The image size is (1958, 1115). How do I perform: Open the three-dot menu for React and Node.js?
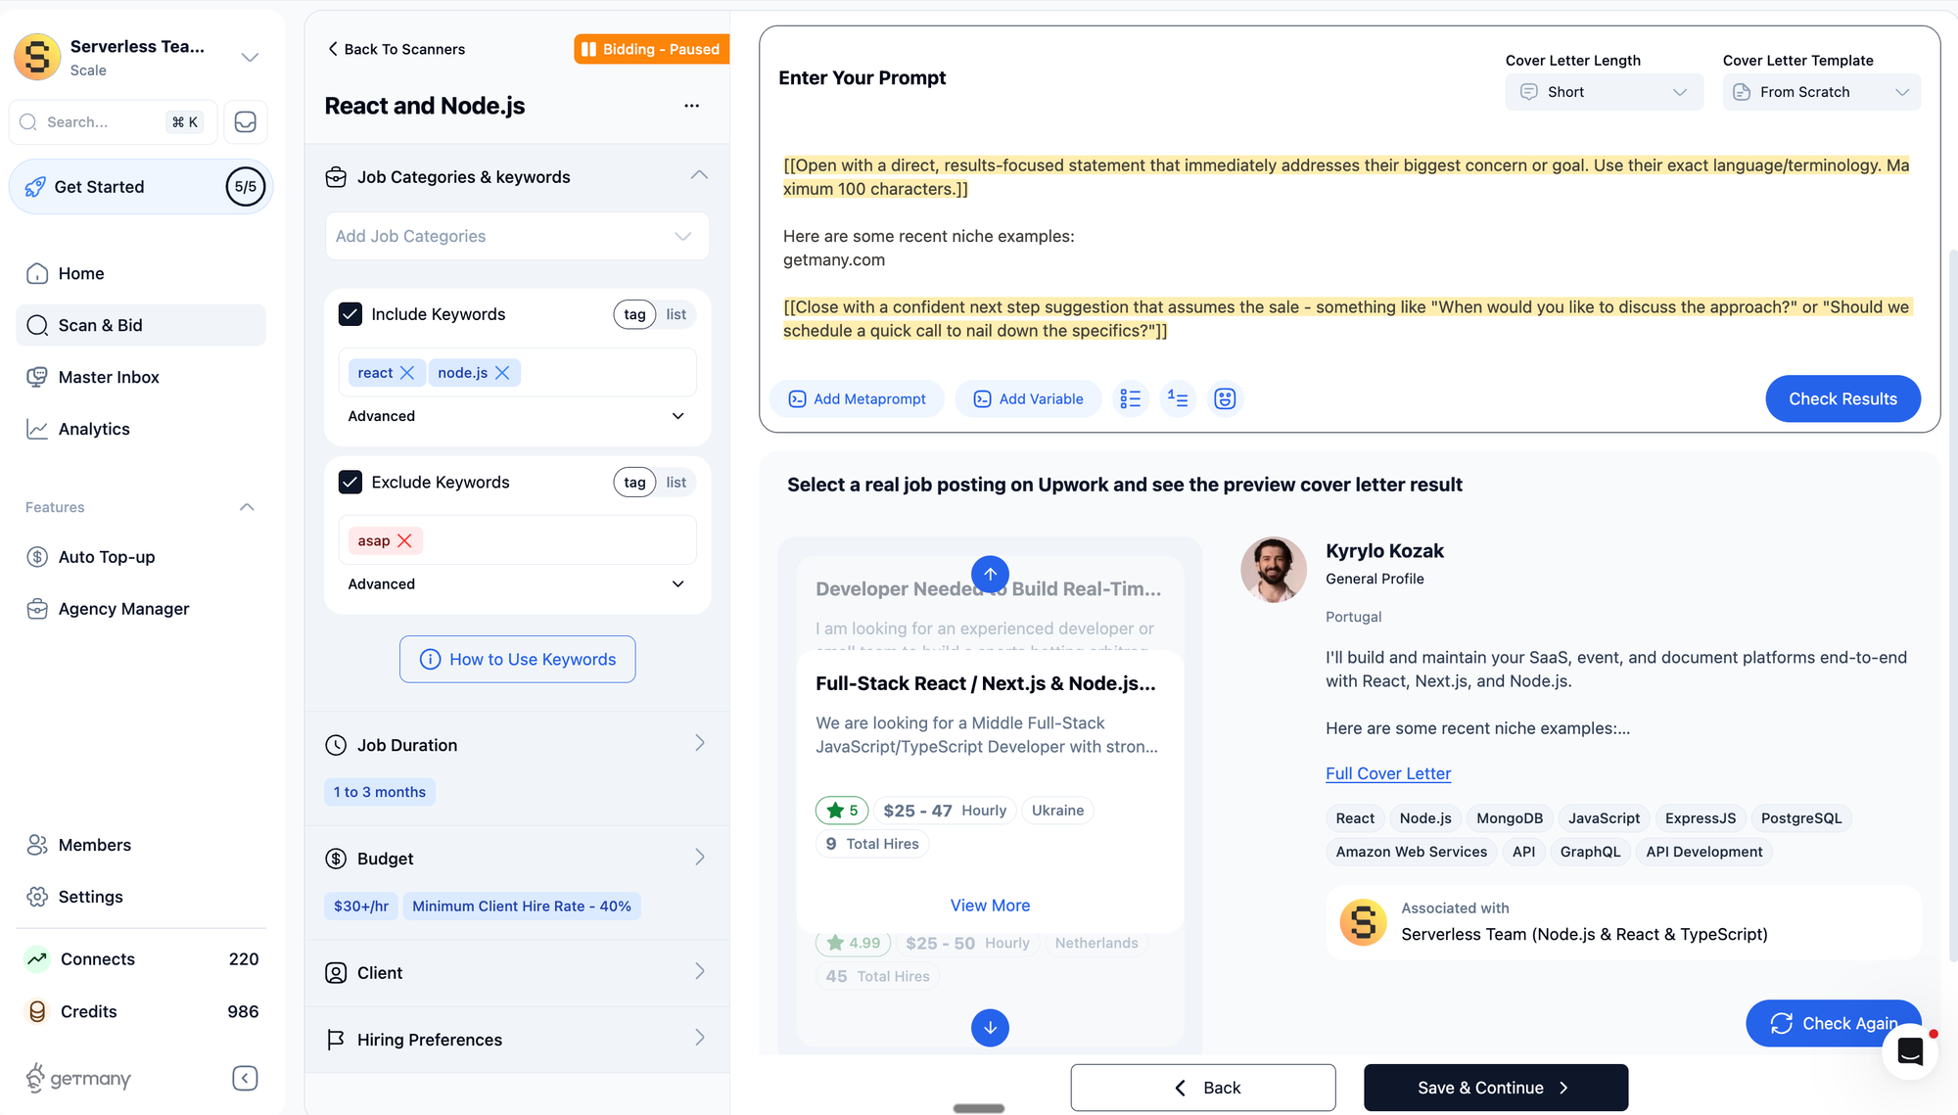point(691,106)
